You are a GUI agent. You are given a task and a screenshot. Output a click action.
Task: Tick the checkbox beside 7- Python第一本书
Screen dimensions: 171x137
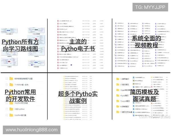(x=7, y=84)
